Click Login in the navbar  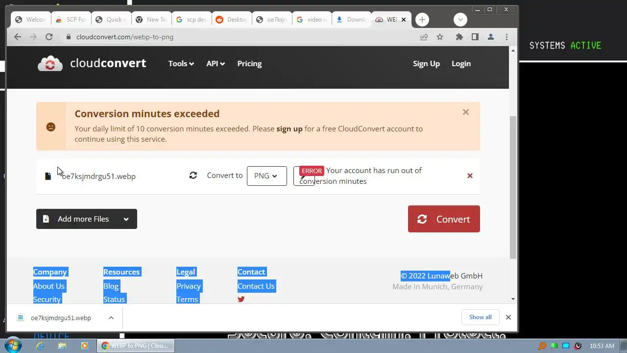coord(461,64)
